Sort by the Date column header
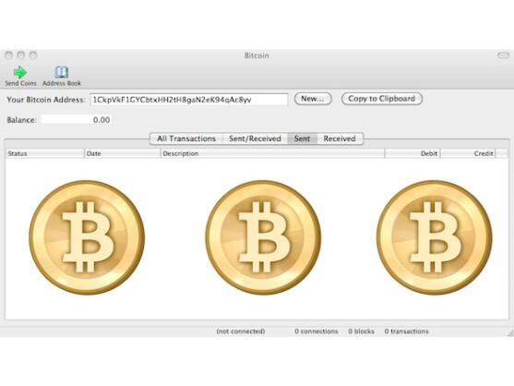The image size is (514, 386). pos(123,153)
